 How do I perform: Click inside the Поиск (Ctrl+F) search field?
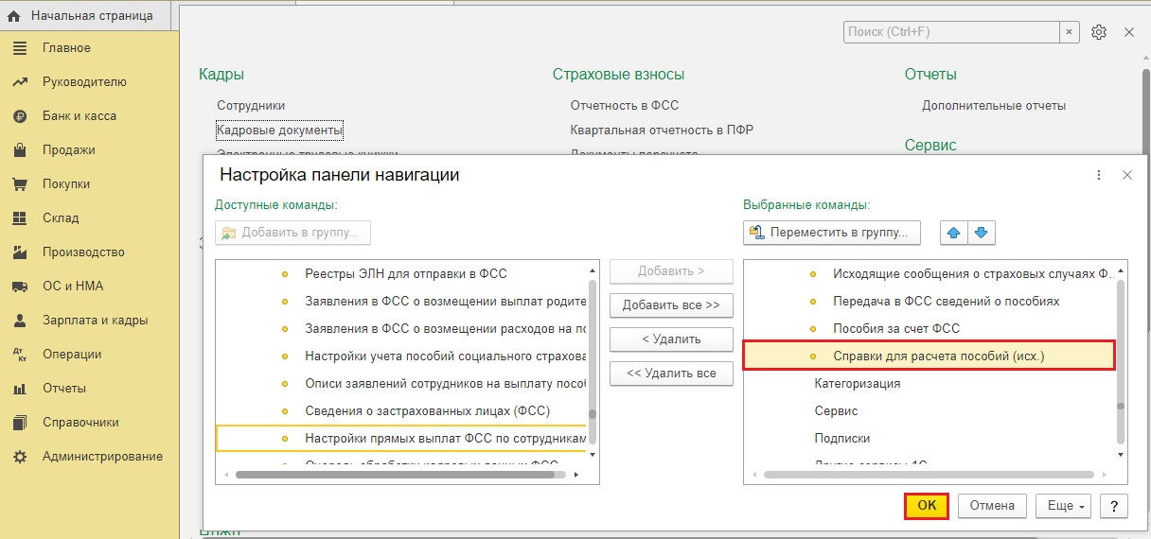click(949, 32)
